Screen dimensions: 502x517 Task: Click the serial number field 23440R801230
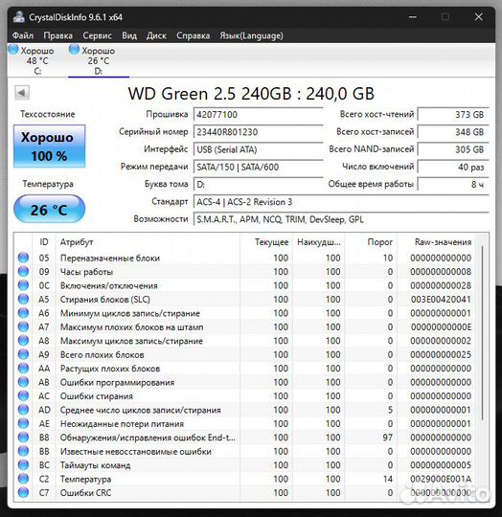point(259,132)
